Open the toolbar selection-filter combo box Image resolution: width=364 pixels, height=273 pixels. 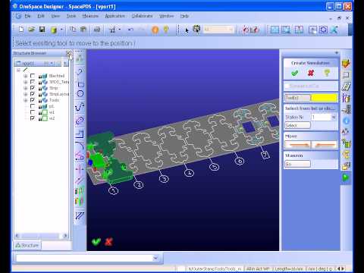[219, 30]
